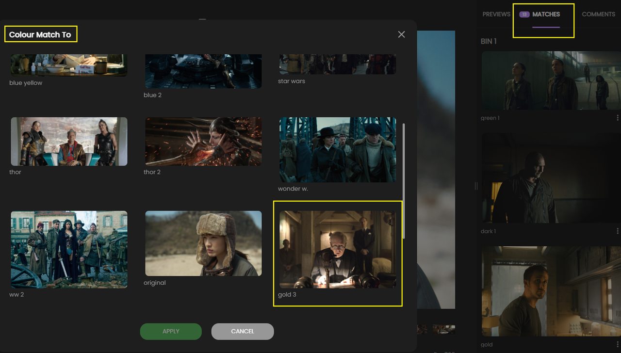Image resolution: width=621 pixels, height=353 pixels.
Task: Open options menu for gold match
Action: pyautogui.click(x=618, y=344)
